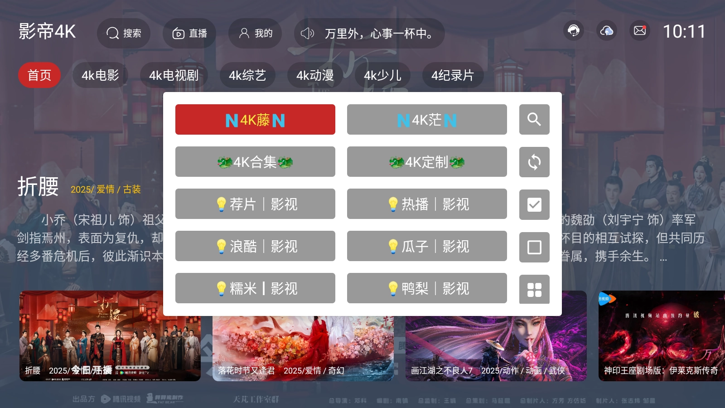Switch to the 4k电视剧 tab
725x408 pixels.
coord(174,75)
